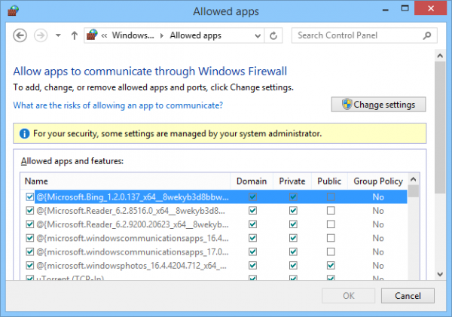Image resolution: width=452 pixels, height=317 pixels.
Task: Click the Allowed apps breadcrumb
Action: [195, 35]
